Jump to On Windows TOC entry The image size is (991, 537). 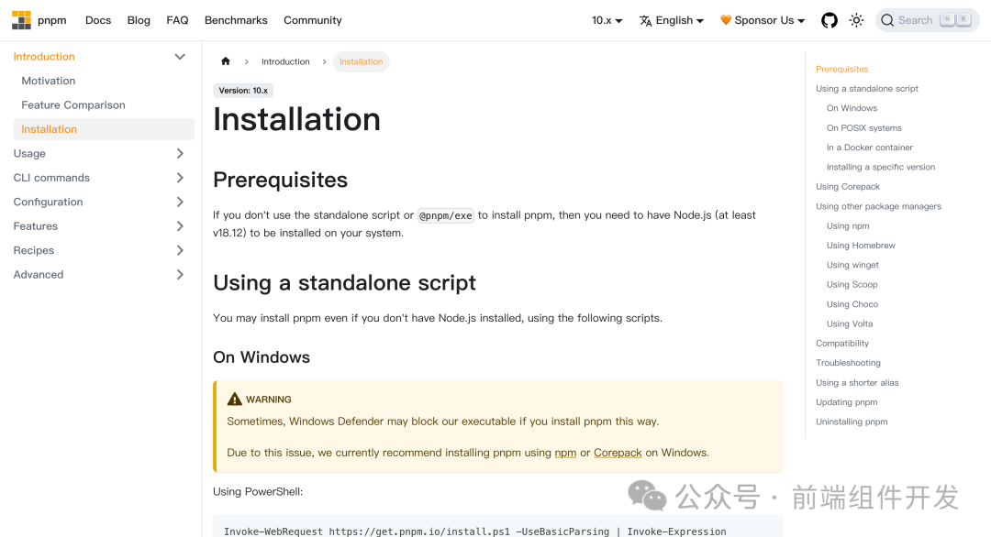852,108
